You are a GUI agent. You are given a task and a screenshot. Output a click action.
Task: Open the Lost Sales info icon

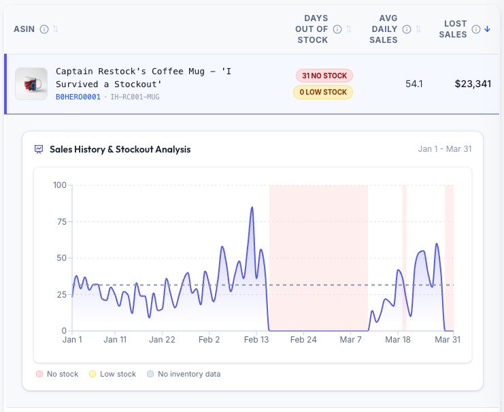coord(476,29)
